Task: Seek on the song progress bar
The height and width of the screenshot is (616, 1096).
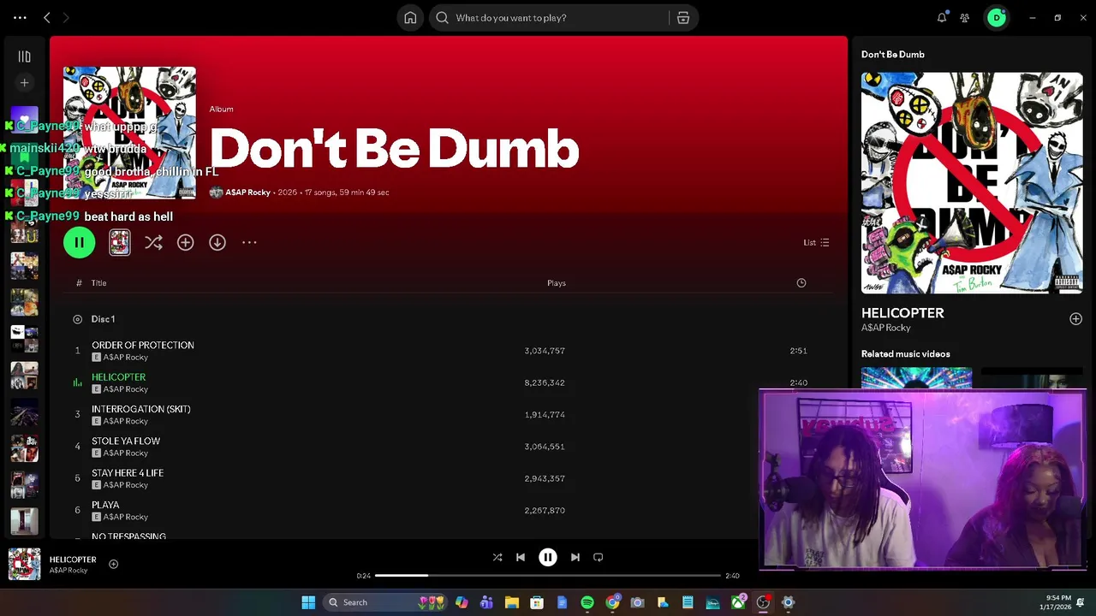Action: coord(548,576)
